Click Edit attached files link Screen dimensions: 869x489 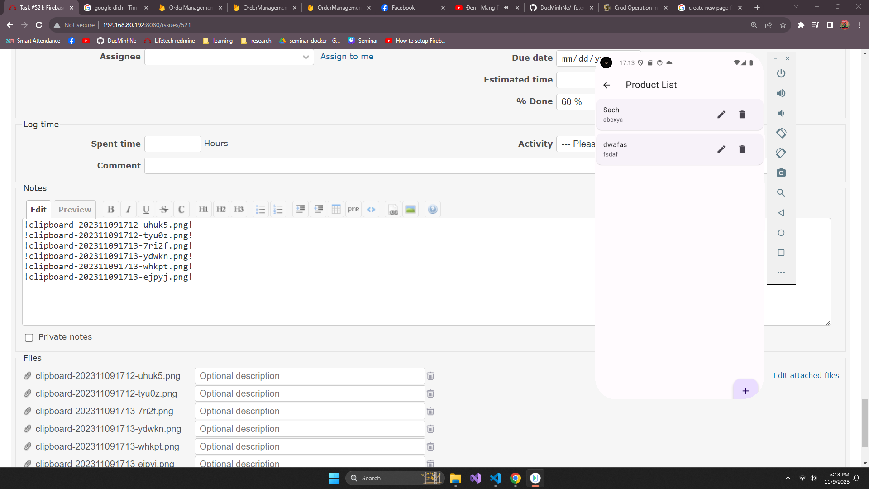pyautogui.click(x=806, y=375)
